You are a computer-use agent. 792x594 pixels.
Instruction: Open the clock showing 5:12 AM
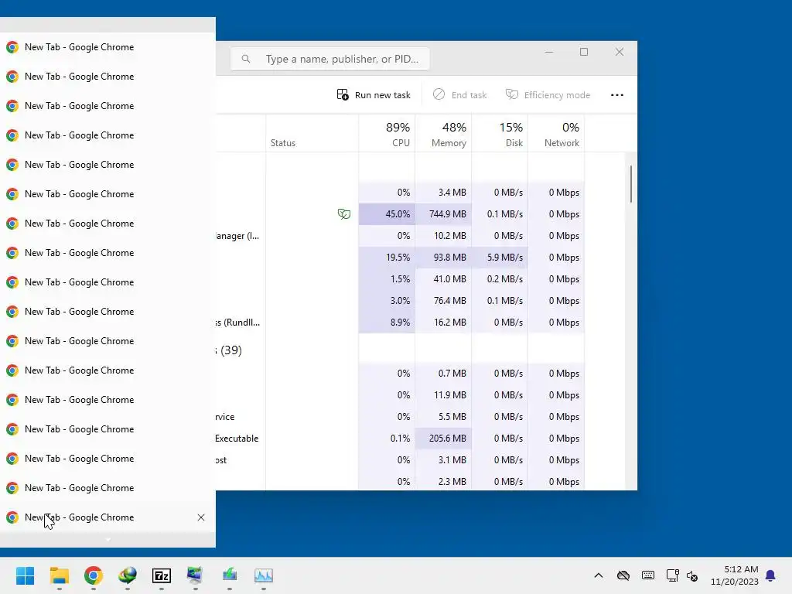735,575
